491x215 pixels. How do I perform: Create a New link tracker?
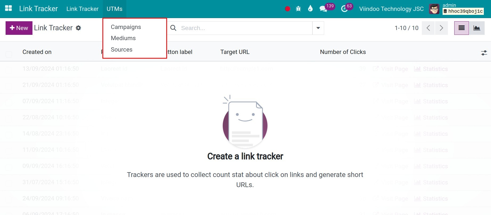(19, 28)
